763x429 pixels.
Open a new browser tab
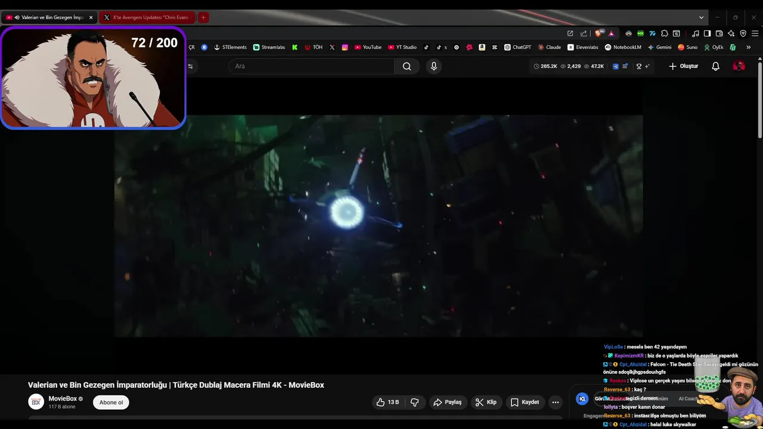pyautogui.click(x=203, y=17)
